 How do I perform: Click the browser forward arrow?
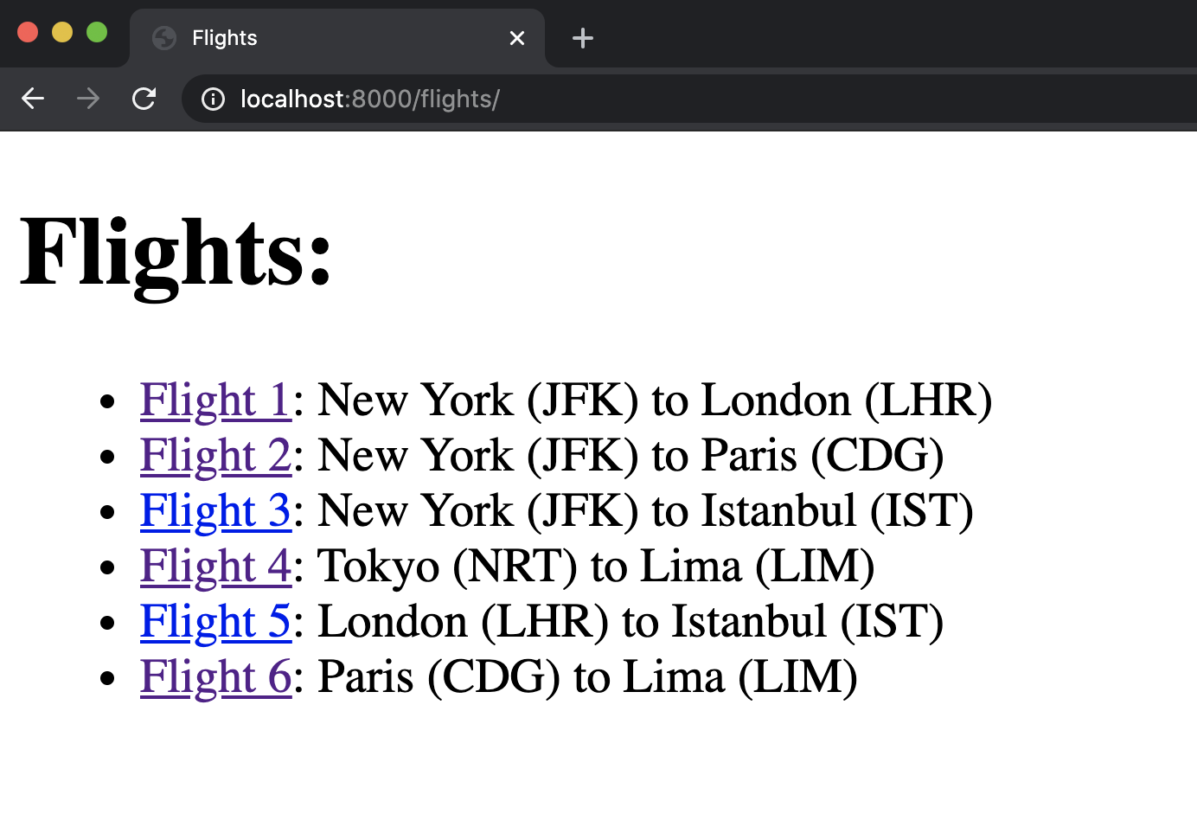pyautogui.click(x=88, y=99)
